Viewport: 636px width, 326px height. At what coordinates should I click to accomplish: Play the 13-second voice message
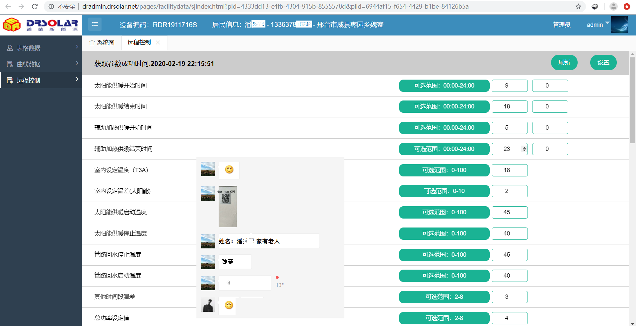tap(245, 283)
